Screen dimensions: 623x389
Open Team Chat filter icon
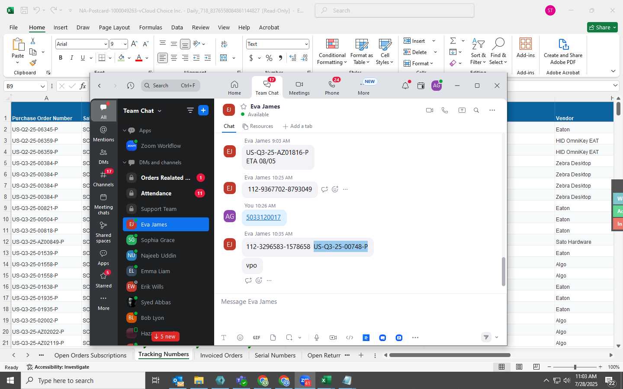click(190, 110)
